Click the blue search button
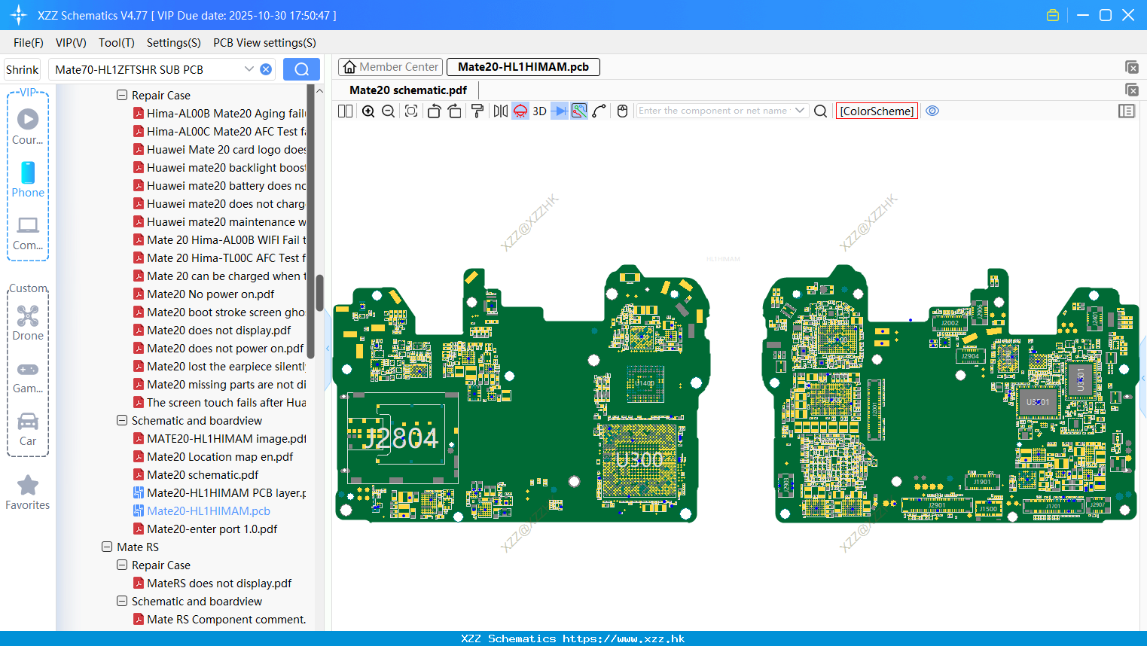The image size is (1147, 646). (x=301, y=69)
